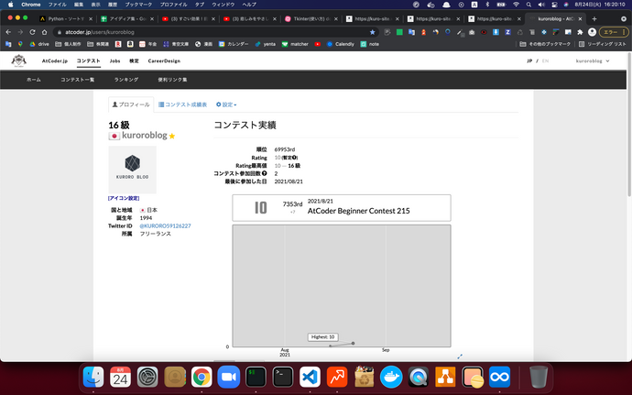This screenshot has height=395, width=632.
Task: Click AtCoder.jp header link
Action: click(x=55, y=60)
